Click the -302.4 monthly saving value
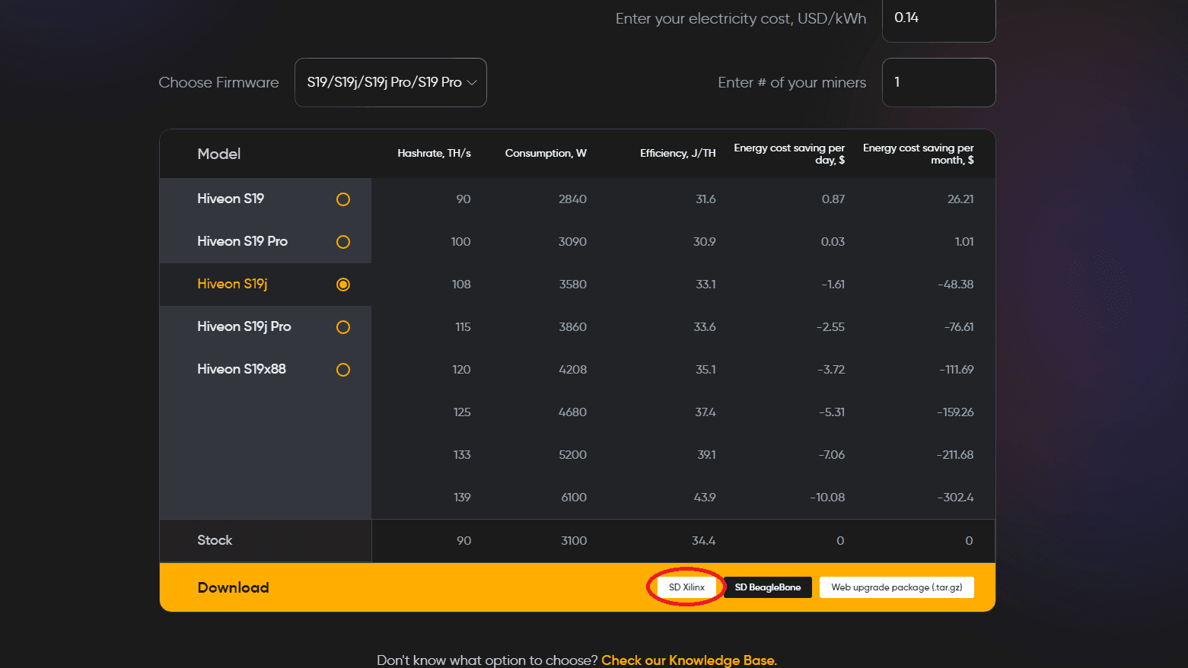The height and width of the screenshot is (668, 1188). tap(955, 497)
